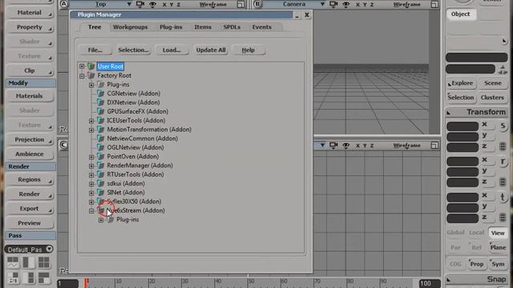Expand the PointOven (Addon) node
This screenshot has height=288, width=513.
[x=91, y=157]
